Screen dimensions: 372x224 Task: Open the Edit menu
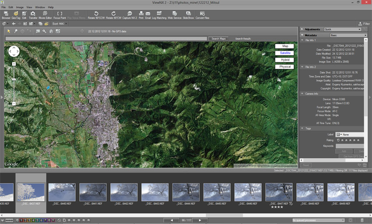click(x=11, y=7)
